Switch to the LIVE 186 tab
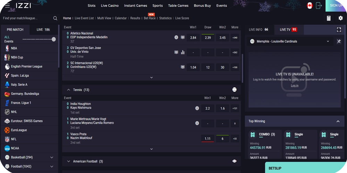 43,30
